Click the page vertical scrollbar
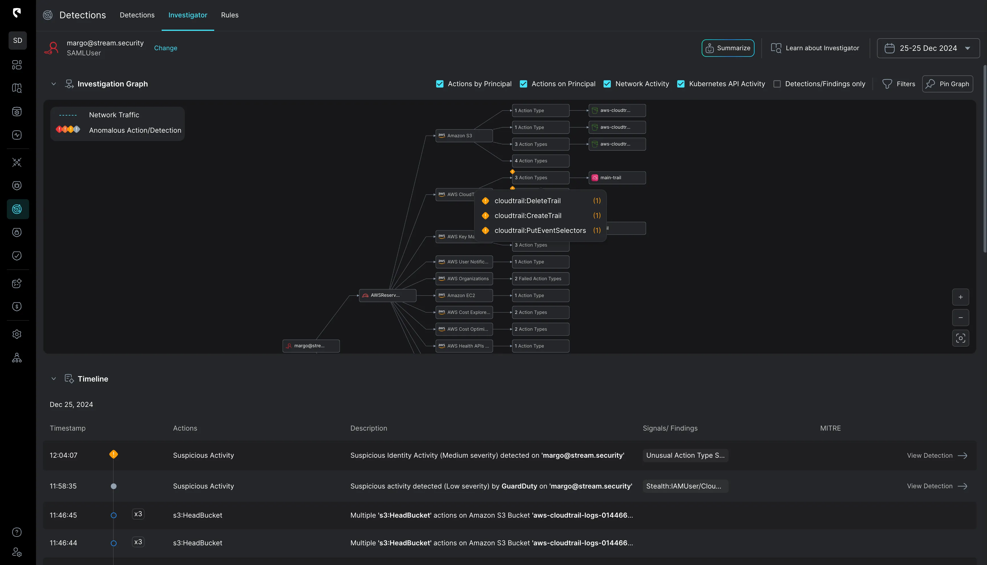The width and height of the screenshot is (987, 565). click(985, 159)
